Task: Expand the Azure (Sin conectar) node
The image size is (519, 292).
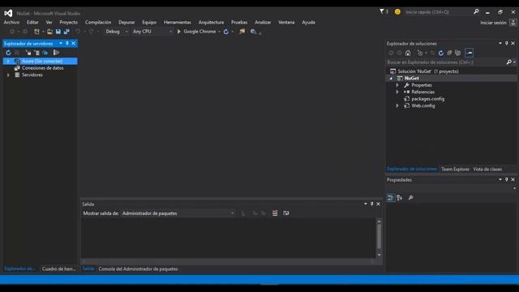Action: (8, 62)
